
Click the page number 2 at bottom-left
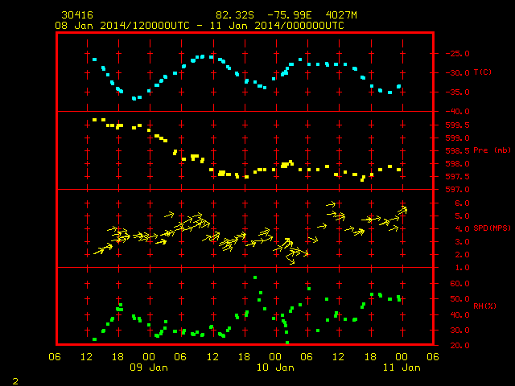[x=15, y=381]
